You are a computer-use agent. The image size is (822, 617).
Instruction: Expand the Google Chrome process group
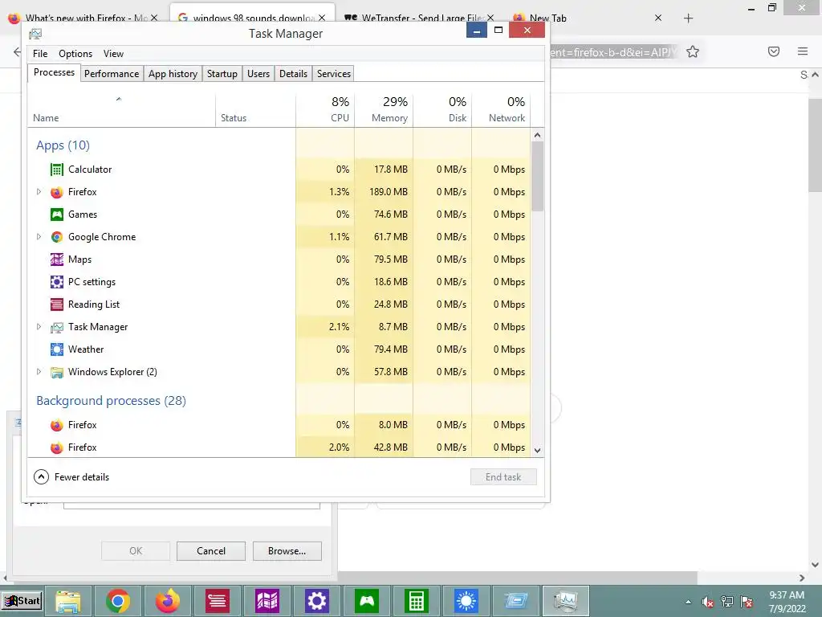(x=39, y=237)
